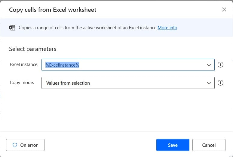Image resolution: width=233 pixels, height=157 pixels.
Task: Open the More info link
Action: click(x=167, y=28)
